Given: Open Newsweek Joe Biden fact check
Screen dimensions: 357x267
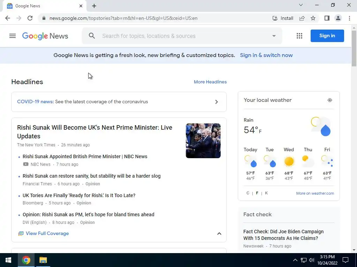Looking at the screenshot, I should (283, 235).
